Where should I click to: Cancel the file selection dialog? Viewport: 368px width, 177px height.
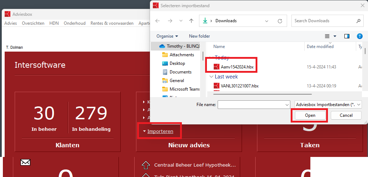346,115
